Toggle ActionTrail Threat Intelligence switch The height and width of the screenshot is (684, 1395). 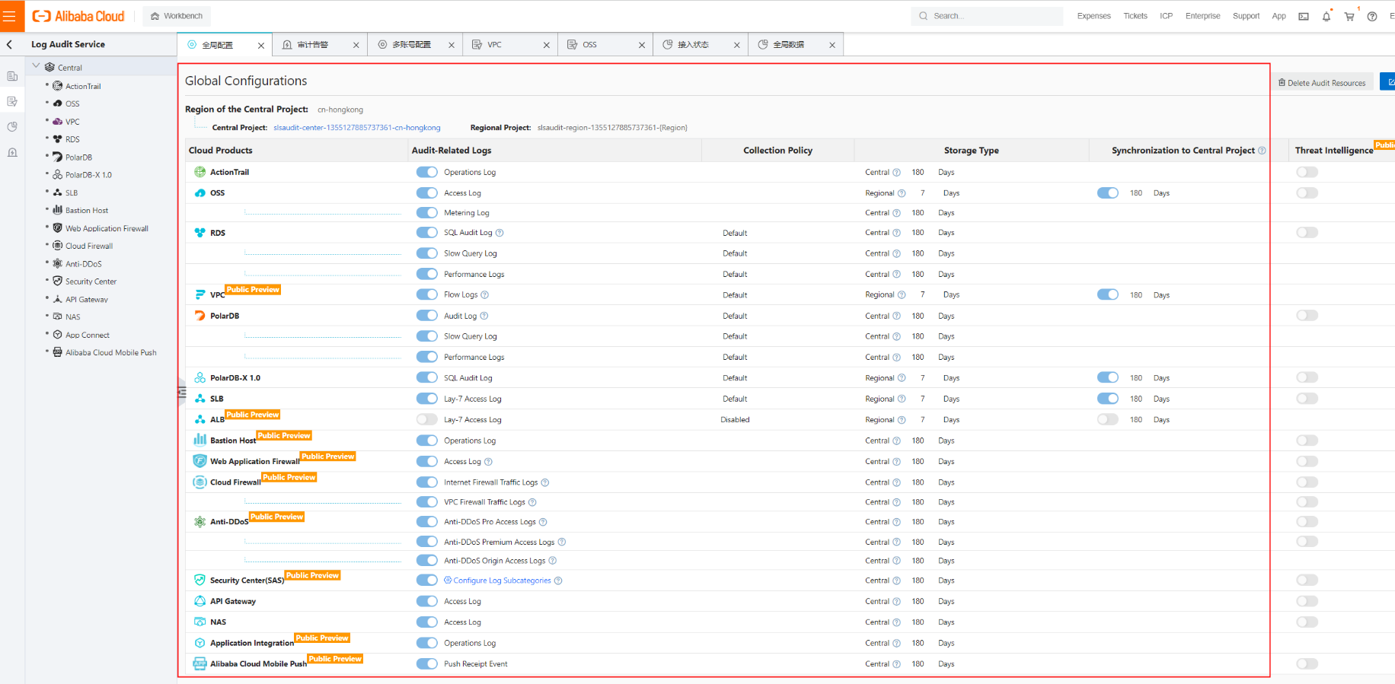pos(1307,172)
